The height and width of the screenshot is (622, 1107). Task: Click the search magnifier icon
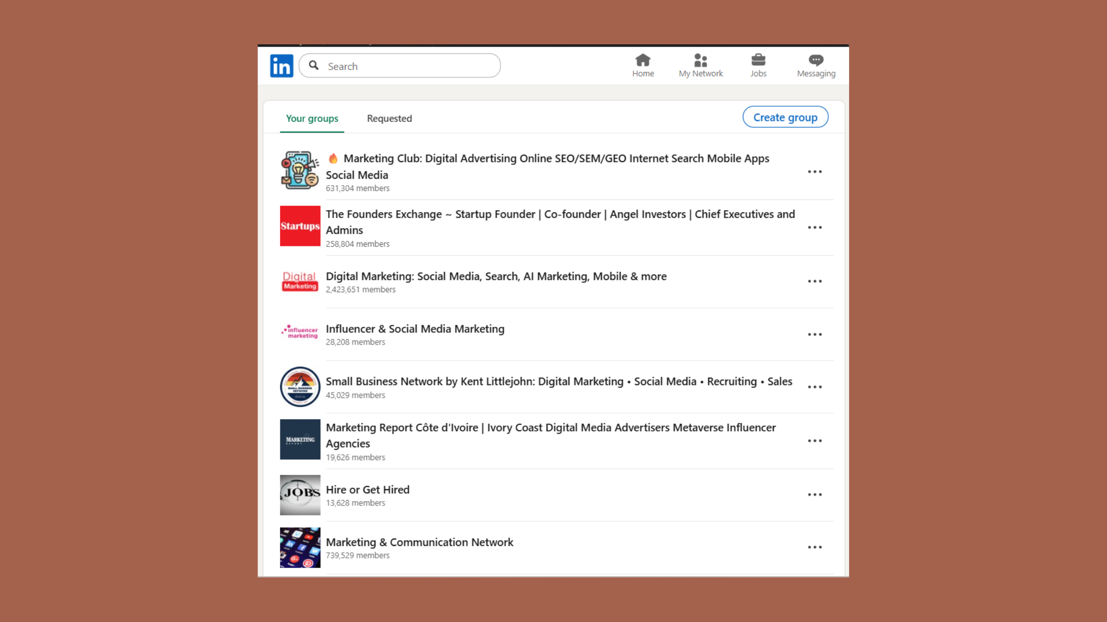(314, 65)
